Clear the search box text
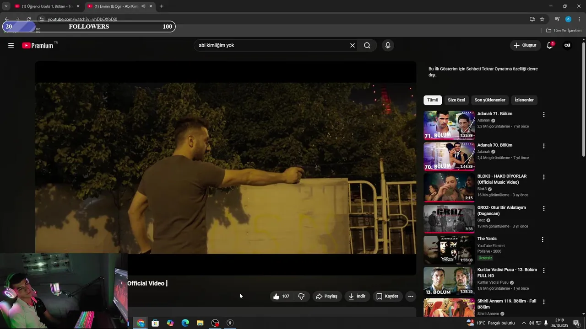The width and height of the screenshot is (586, 329). (353, 46)
